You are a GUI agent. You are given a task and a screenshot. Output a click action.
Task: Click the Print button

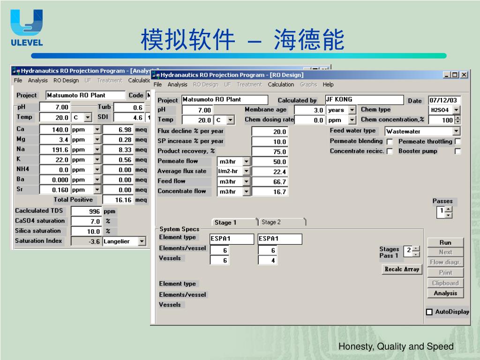click(x=445, y=273)
